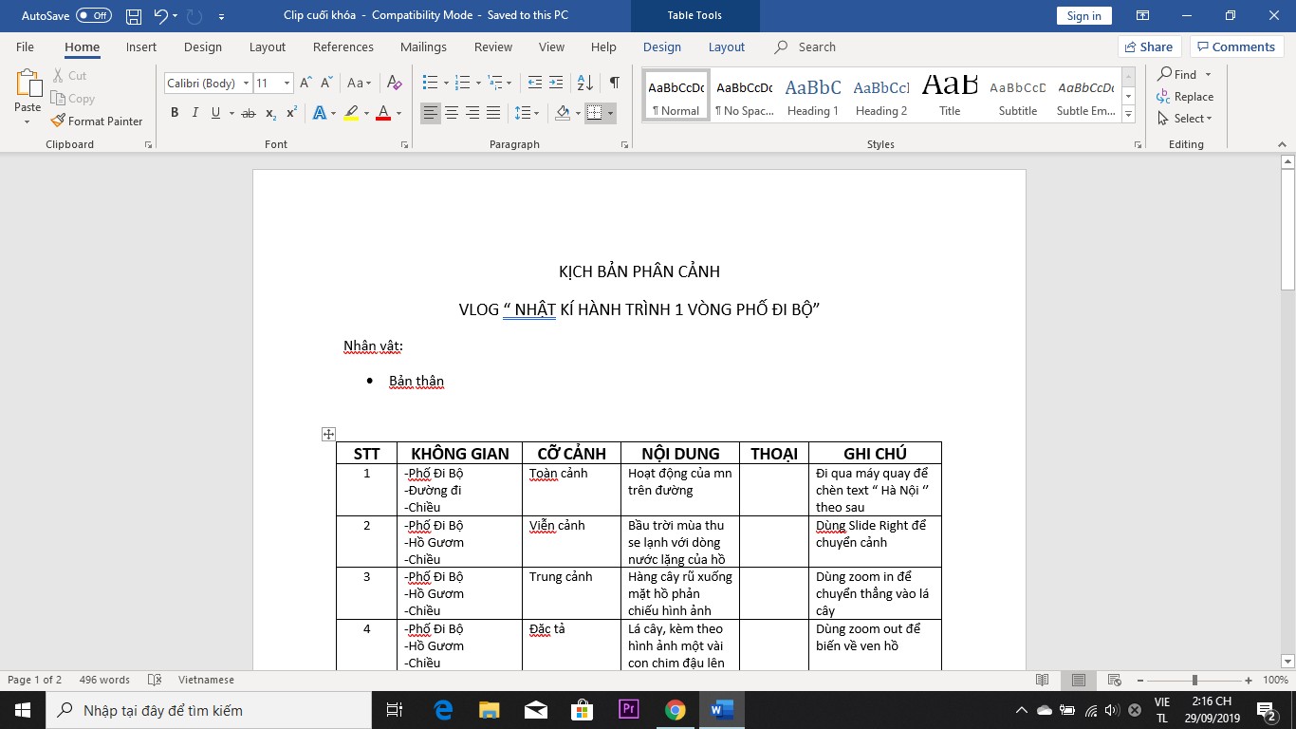The image size is (1296, 729).
Task: Apply superscript formatting
Action: click(292, 113)
